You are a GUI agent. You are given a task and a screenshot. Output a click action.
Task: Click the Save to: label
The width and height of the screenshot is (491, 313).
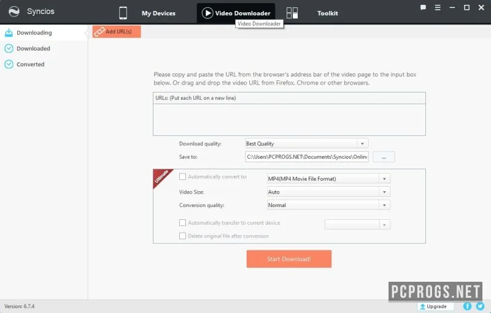click(x=188, y=157)
